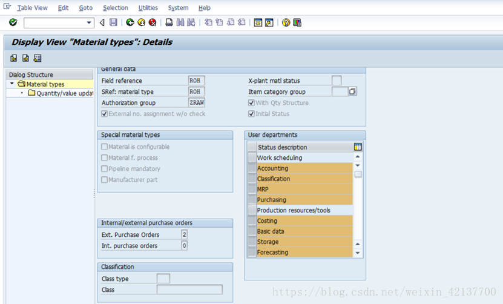Viewport: 503px width, 304px height.
Task: Toggle Initial Status checkbox
Action: coord(252,114)
